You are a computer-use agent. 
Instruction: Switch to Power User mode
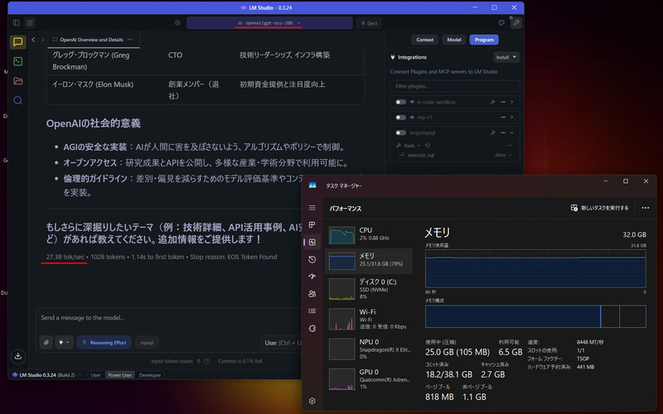pyautogui.click(x=119, y=375)
